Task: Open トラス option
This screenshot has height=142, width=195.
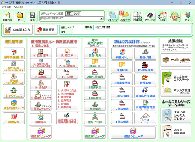Action: click(x=145, y=118)
